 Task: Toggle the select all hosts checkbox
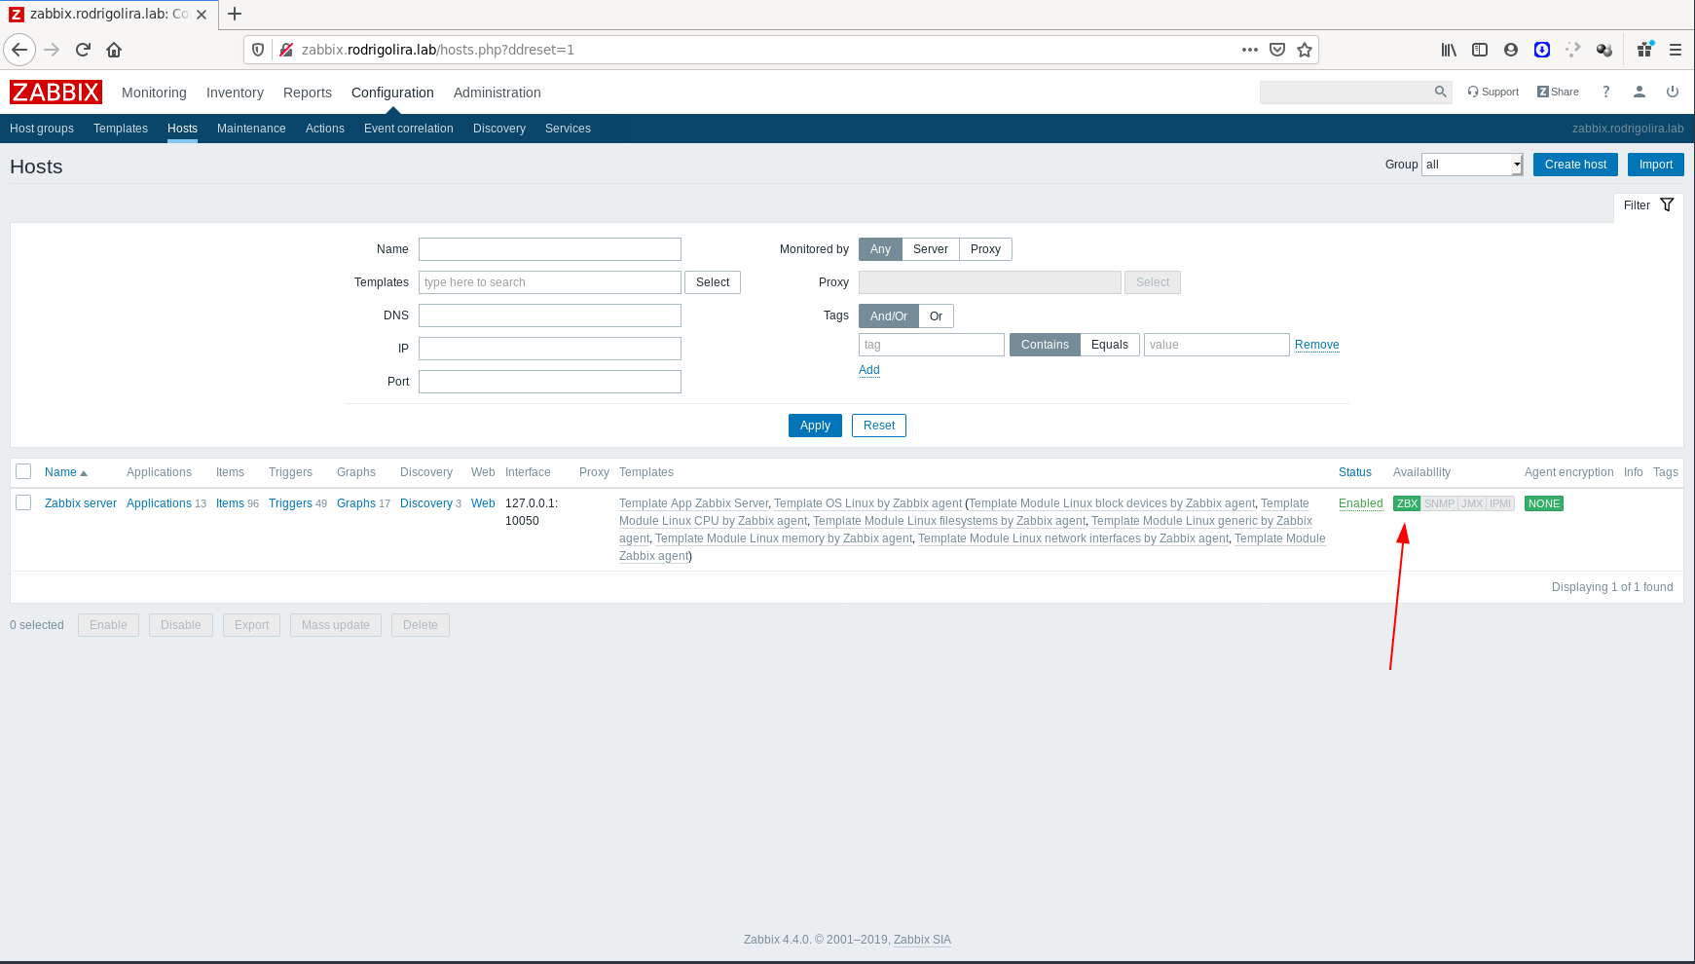coord(24,471)
